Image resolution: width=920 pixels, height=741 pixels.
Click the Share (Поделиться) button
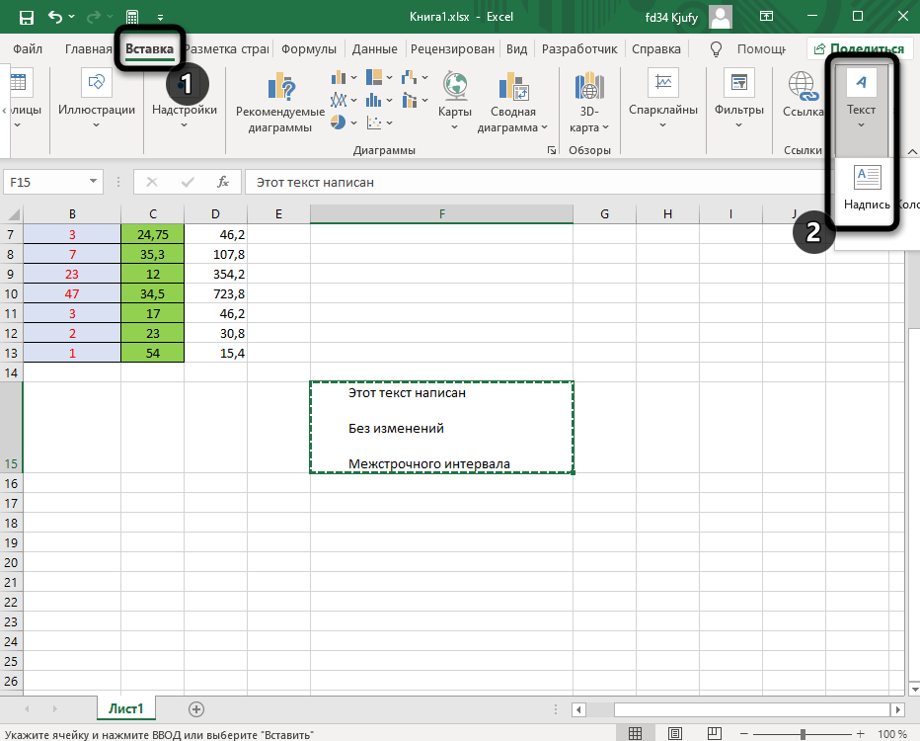857,48
